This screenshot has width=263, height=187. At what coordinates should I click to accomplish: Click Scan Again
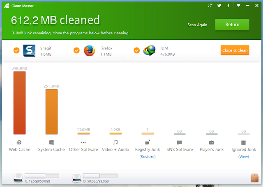(x=197, y=25)
